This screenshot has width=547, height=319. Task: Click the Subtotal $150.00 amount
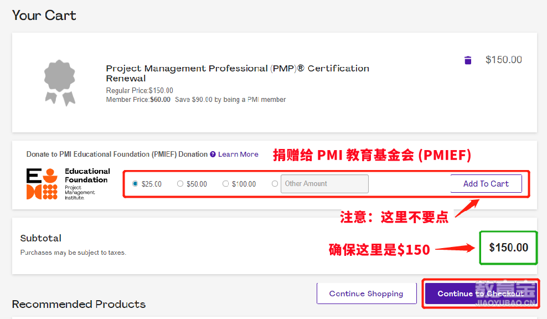point(509,248)
